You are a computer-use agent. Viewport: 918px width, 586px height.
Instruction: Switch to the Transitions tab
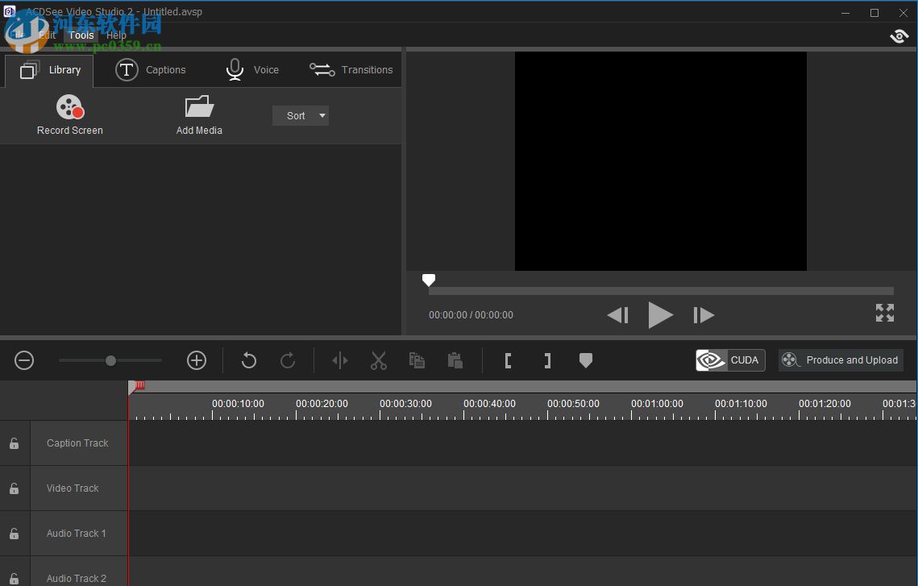351,70
